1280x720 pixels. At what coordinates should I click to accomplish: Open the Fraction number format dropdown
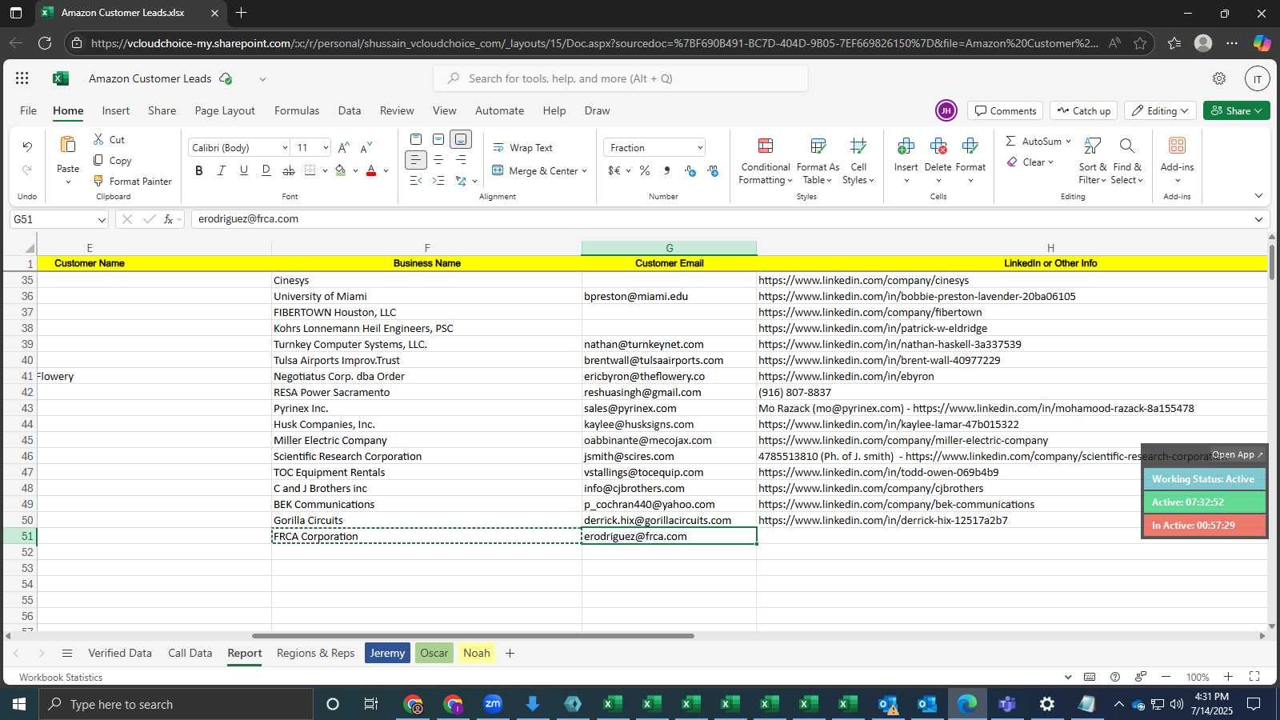pos(700,148)
